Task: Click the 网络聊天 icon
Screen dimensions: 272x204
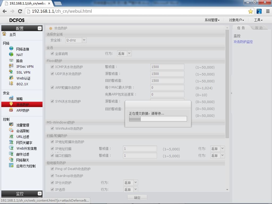Action: point(11,160)
